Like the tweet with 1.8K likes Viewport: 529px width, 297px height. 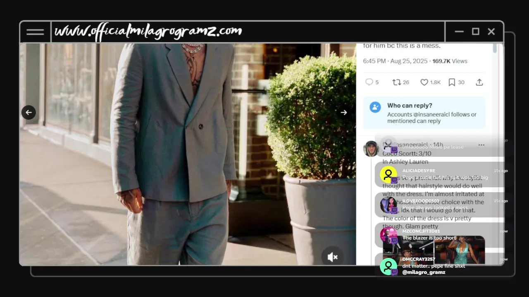[x=424, y=82]
